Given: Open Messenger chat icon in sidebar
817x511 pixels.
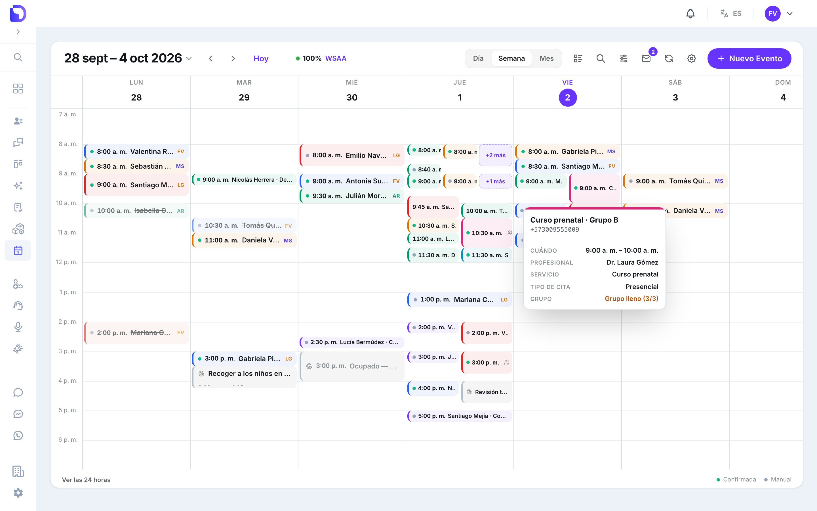Looking at the screenshot, I should pyautogui.click(x=18, y=414).
